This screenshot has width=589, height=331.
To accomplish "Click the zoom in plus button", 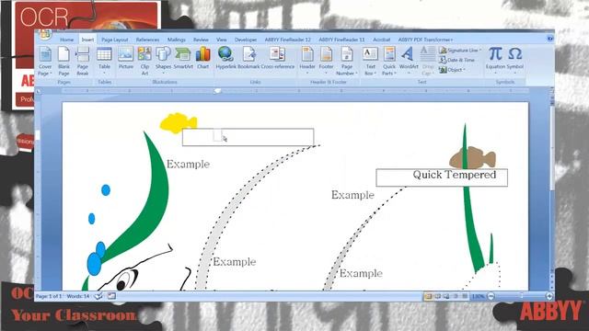I will 549,296.
